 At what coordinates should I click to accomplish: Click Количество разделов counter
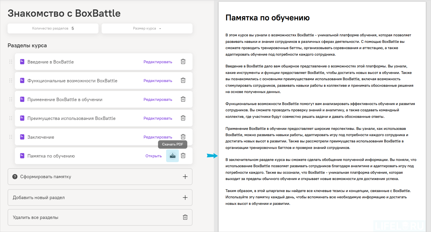click(53, 28)
